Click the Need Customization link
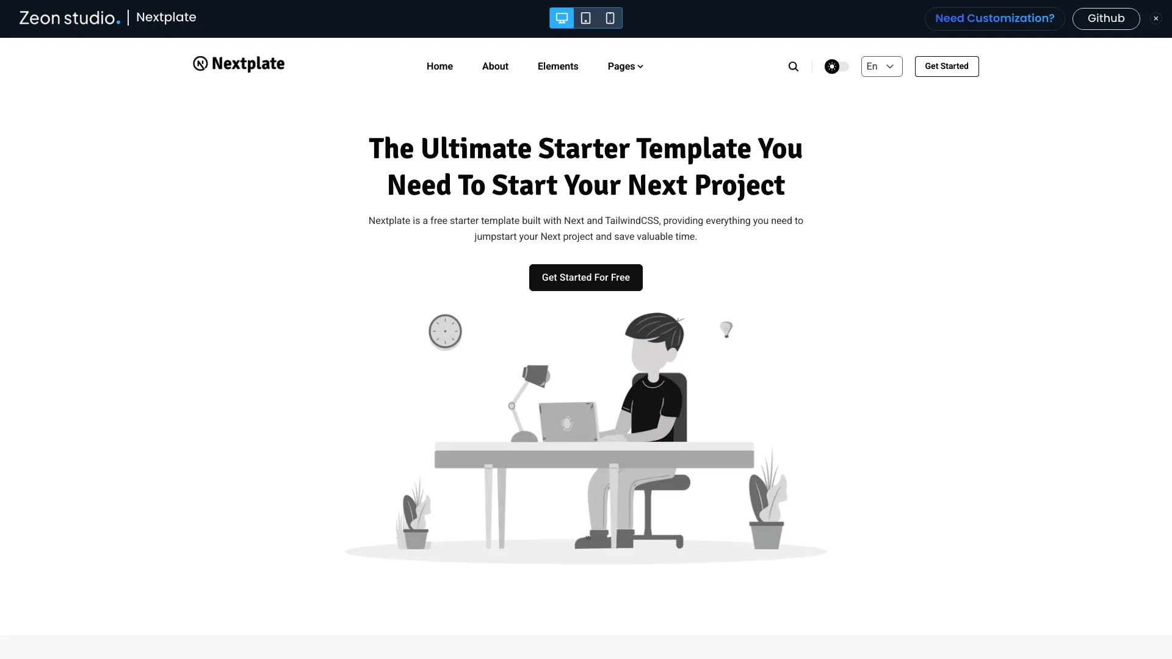This screenshot has height=659, width=1172. (995, 18)
